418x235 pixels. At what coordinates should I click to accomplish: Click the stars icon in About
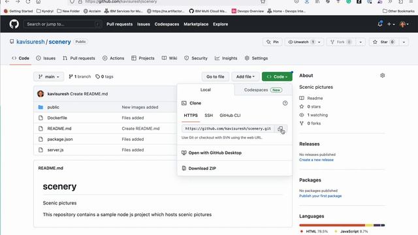302,106
